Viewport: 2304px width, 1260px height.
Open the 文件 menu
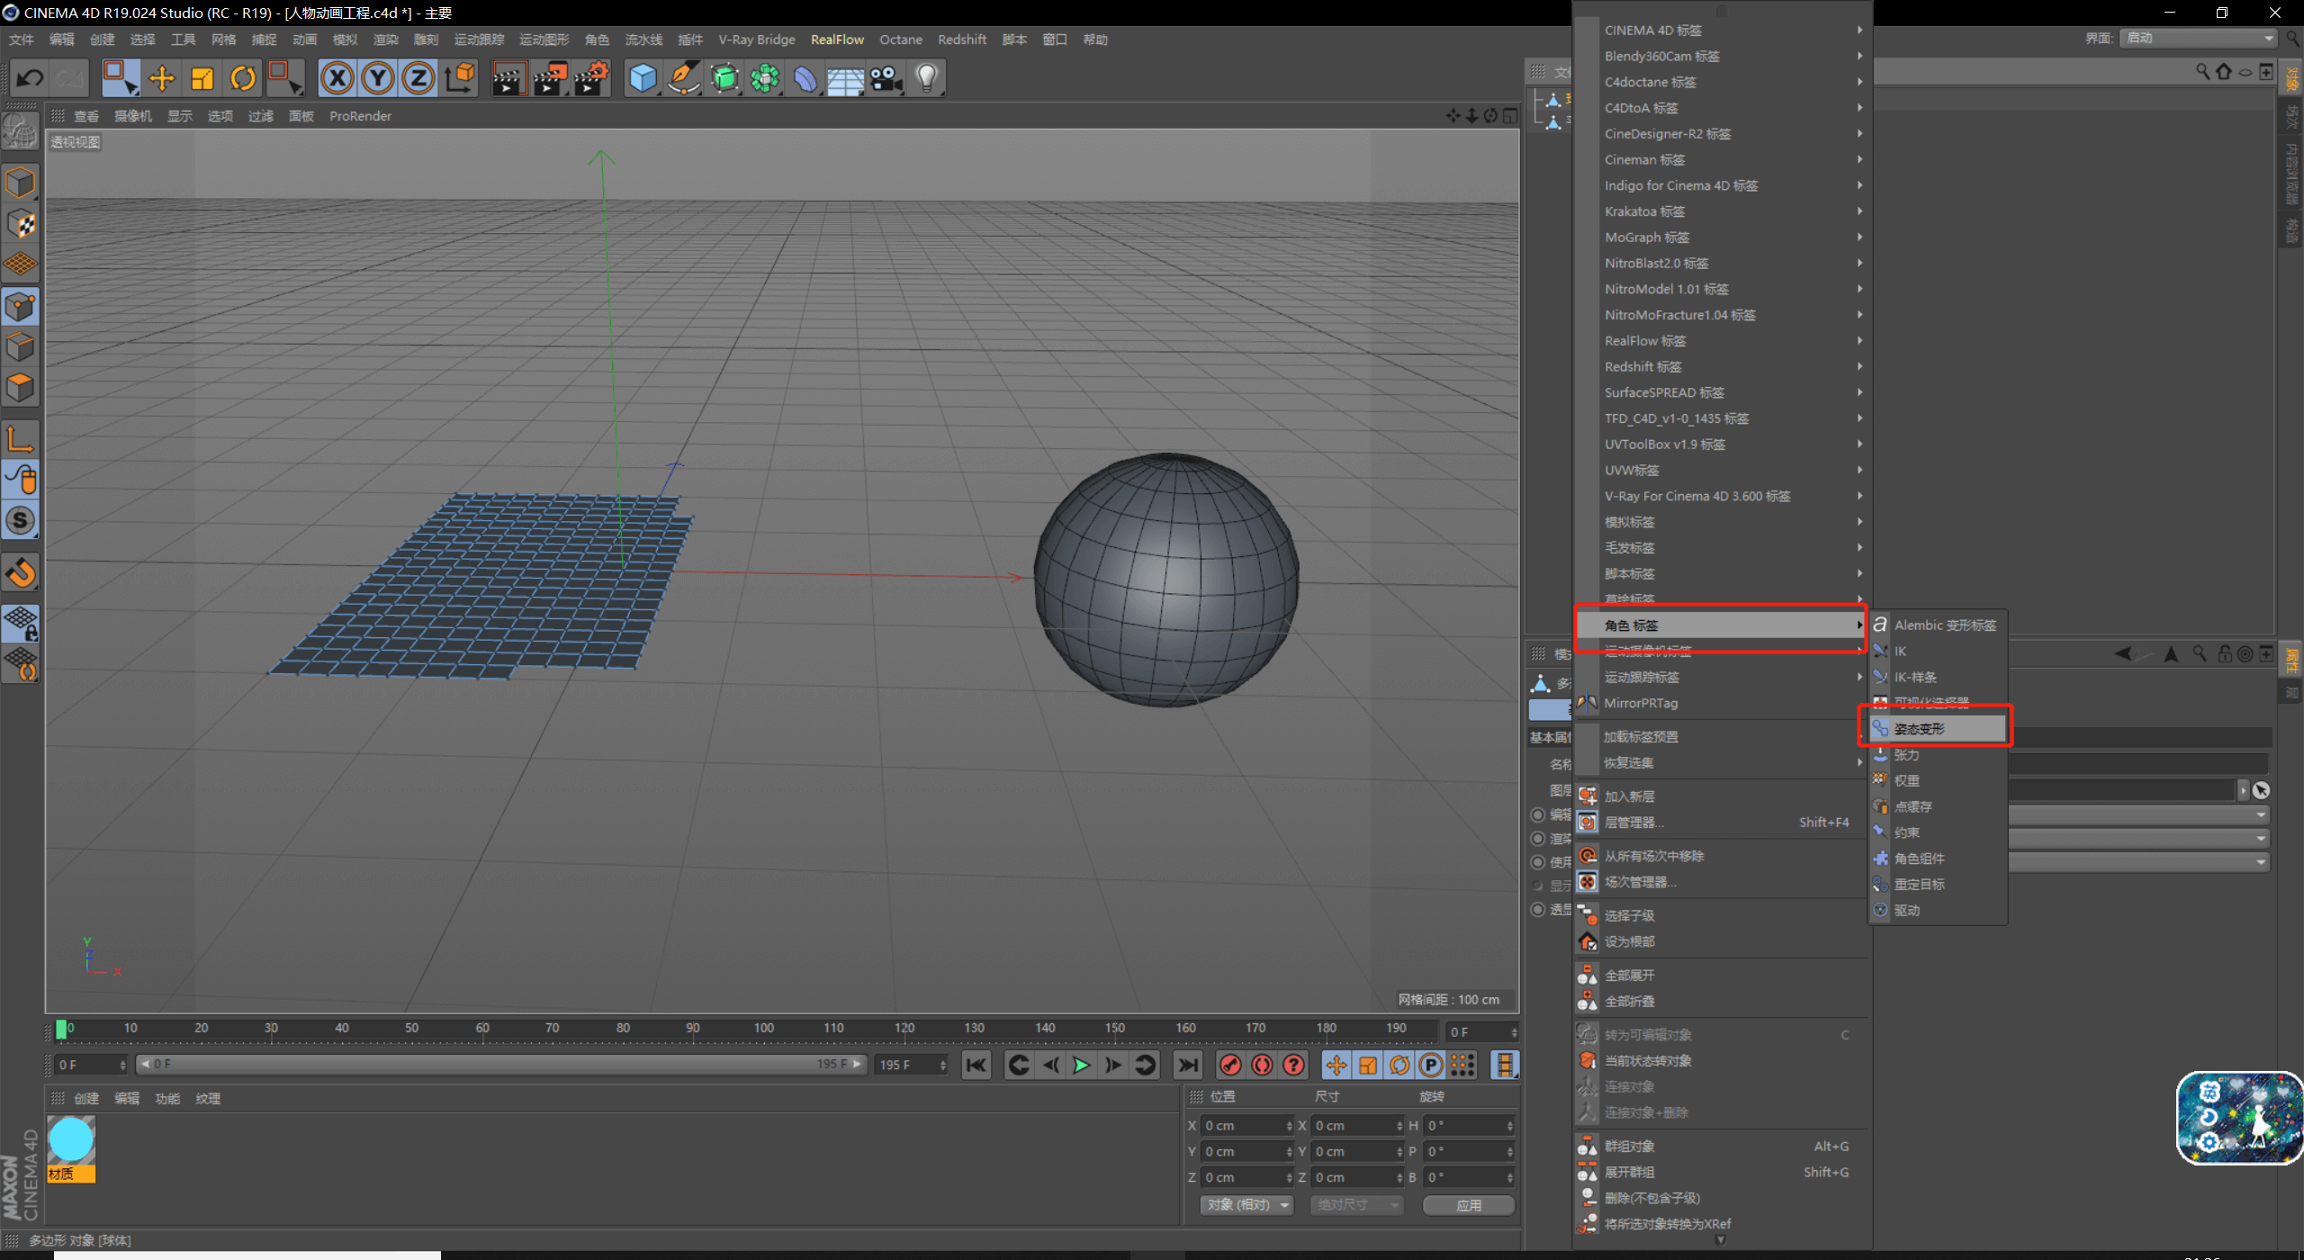click(x=22, y=40)
